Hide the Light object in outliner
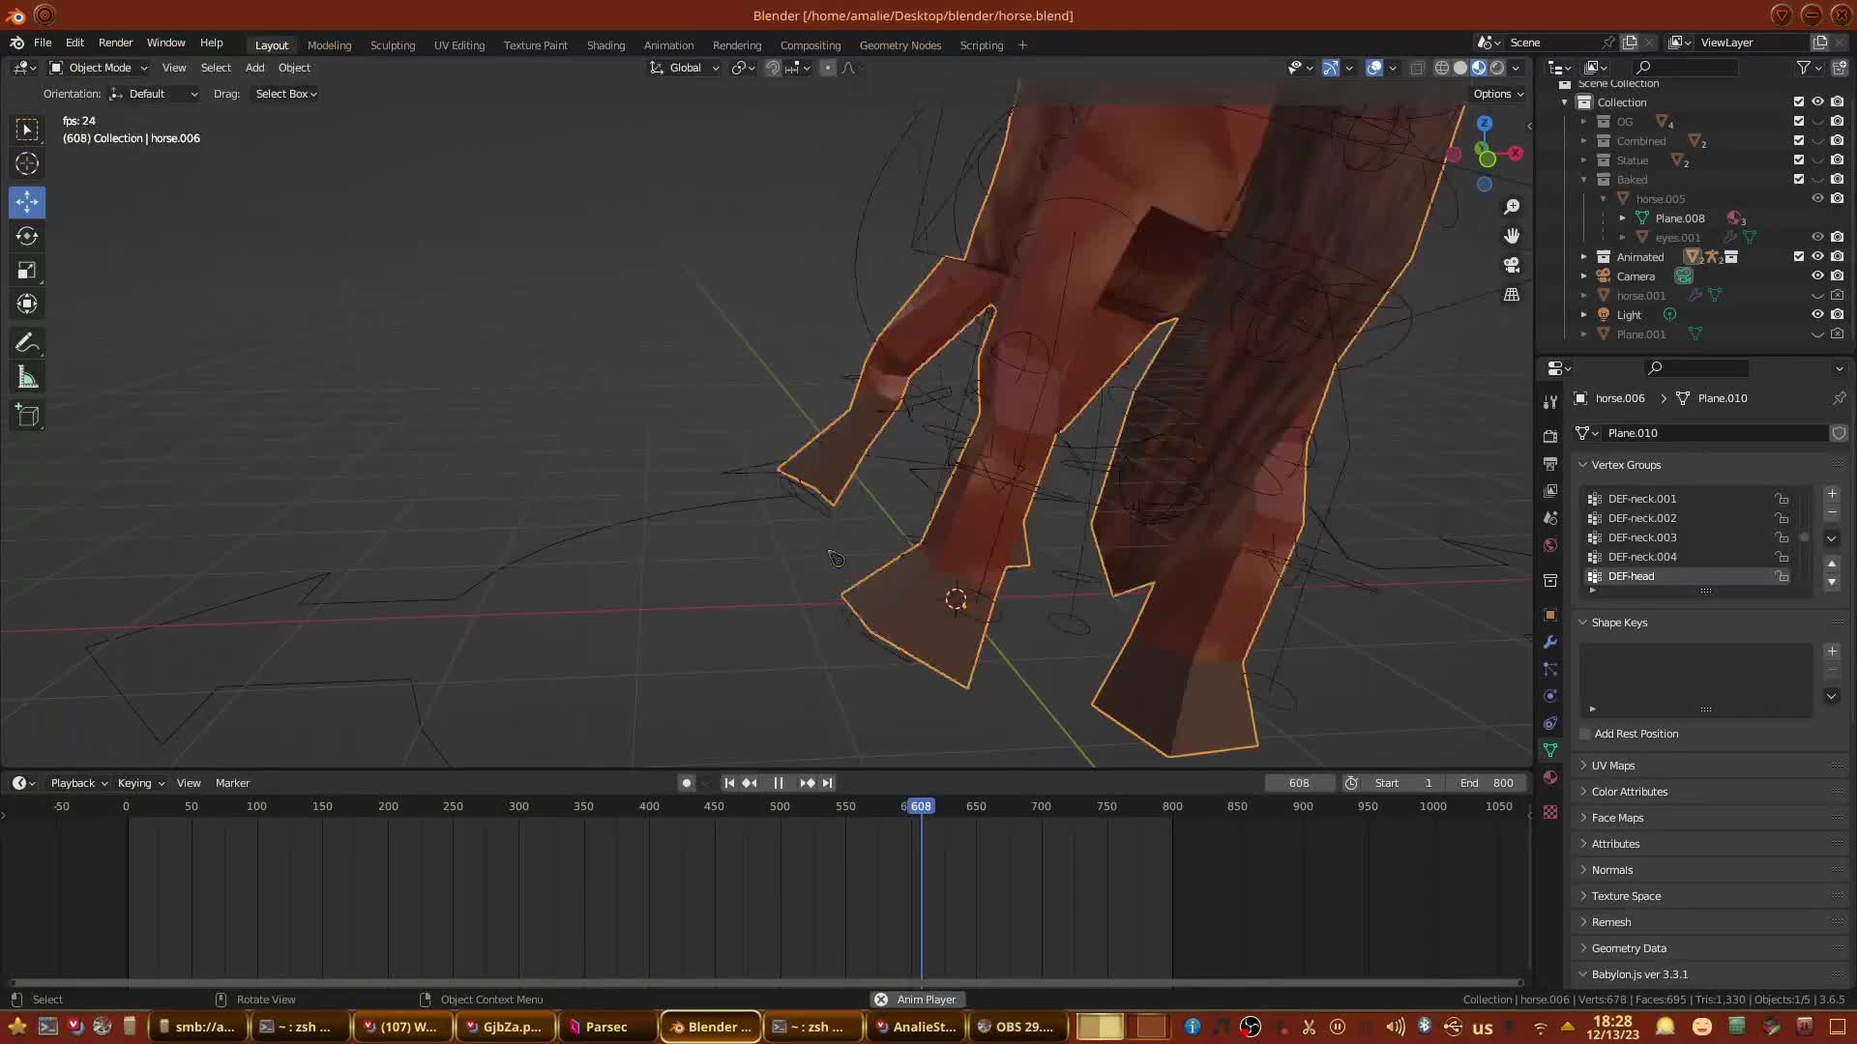Screen dimensions: 1857x1044 [1817, 314]
